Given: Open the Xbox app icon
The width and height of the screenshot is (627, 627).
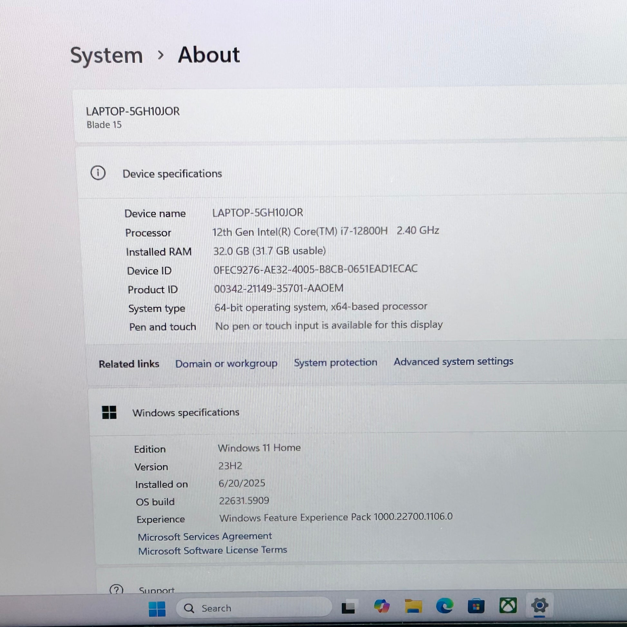Looking at the screenshot, I should pos(507,605).
